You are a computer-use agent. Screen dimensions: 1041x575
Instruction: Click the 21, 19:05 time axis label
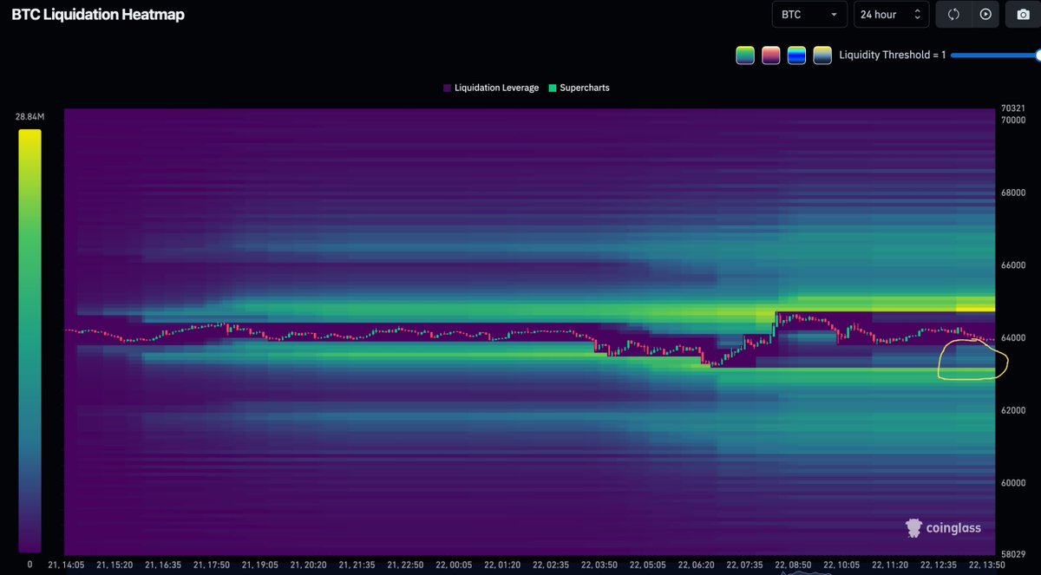pyautogui.click(x=262, y=565)
